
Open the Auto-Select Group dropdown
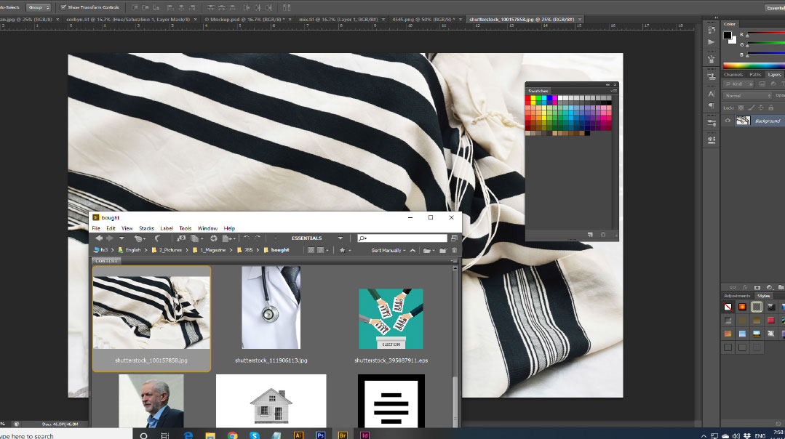point(39,7)
